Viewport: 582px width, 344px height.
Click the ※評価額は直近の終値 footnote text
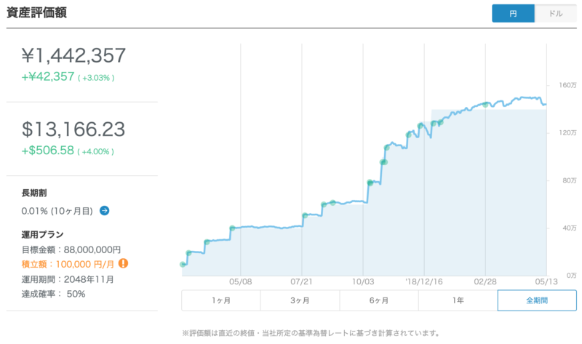pyautogui.click(x=311, y=333)
